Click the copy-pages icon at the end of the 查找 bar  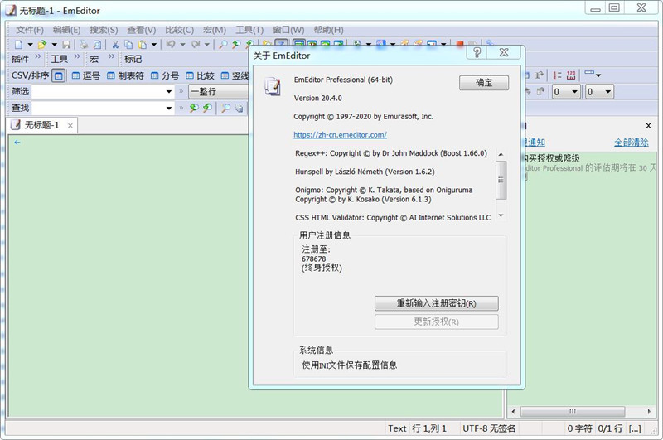click(240, 109)
